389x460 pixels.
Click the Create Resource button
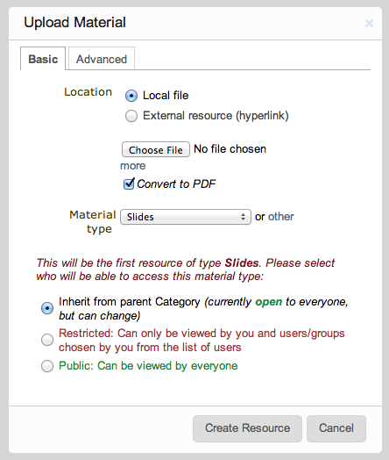pyautogui.click(x=247, y=428)
